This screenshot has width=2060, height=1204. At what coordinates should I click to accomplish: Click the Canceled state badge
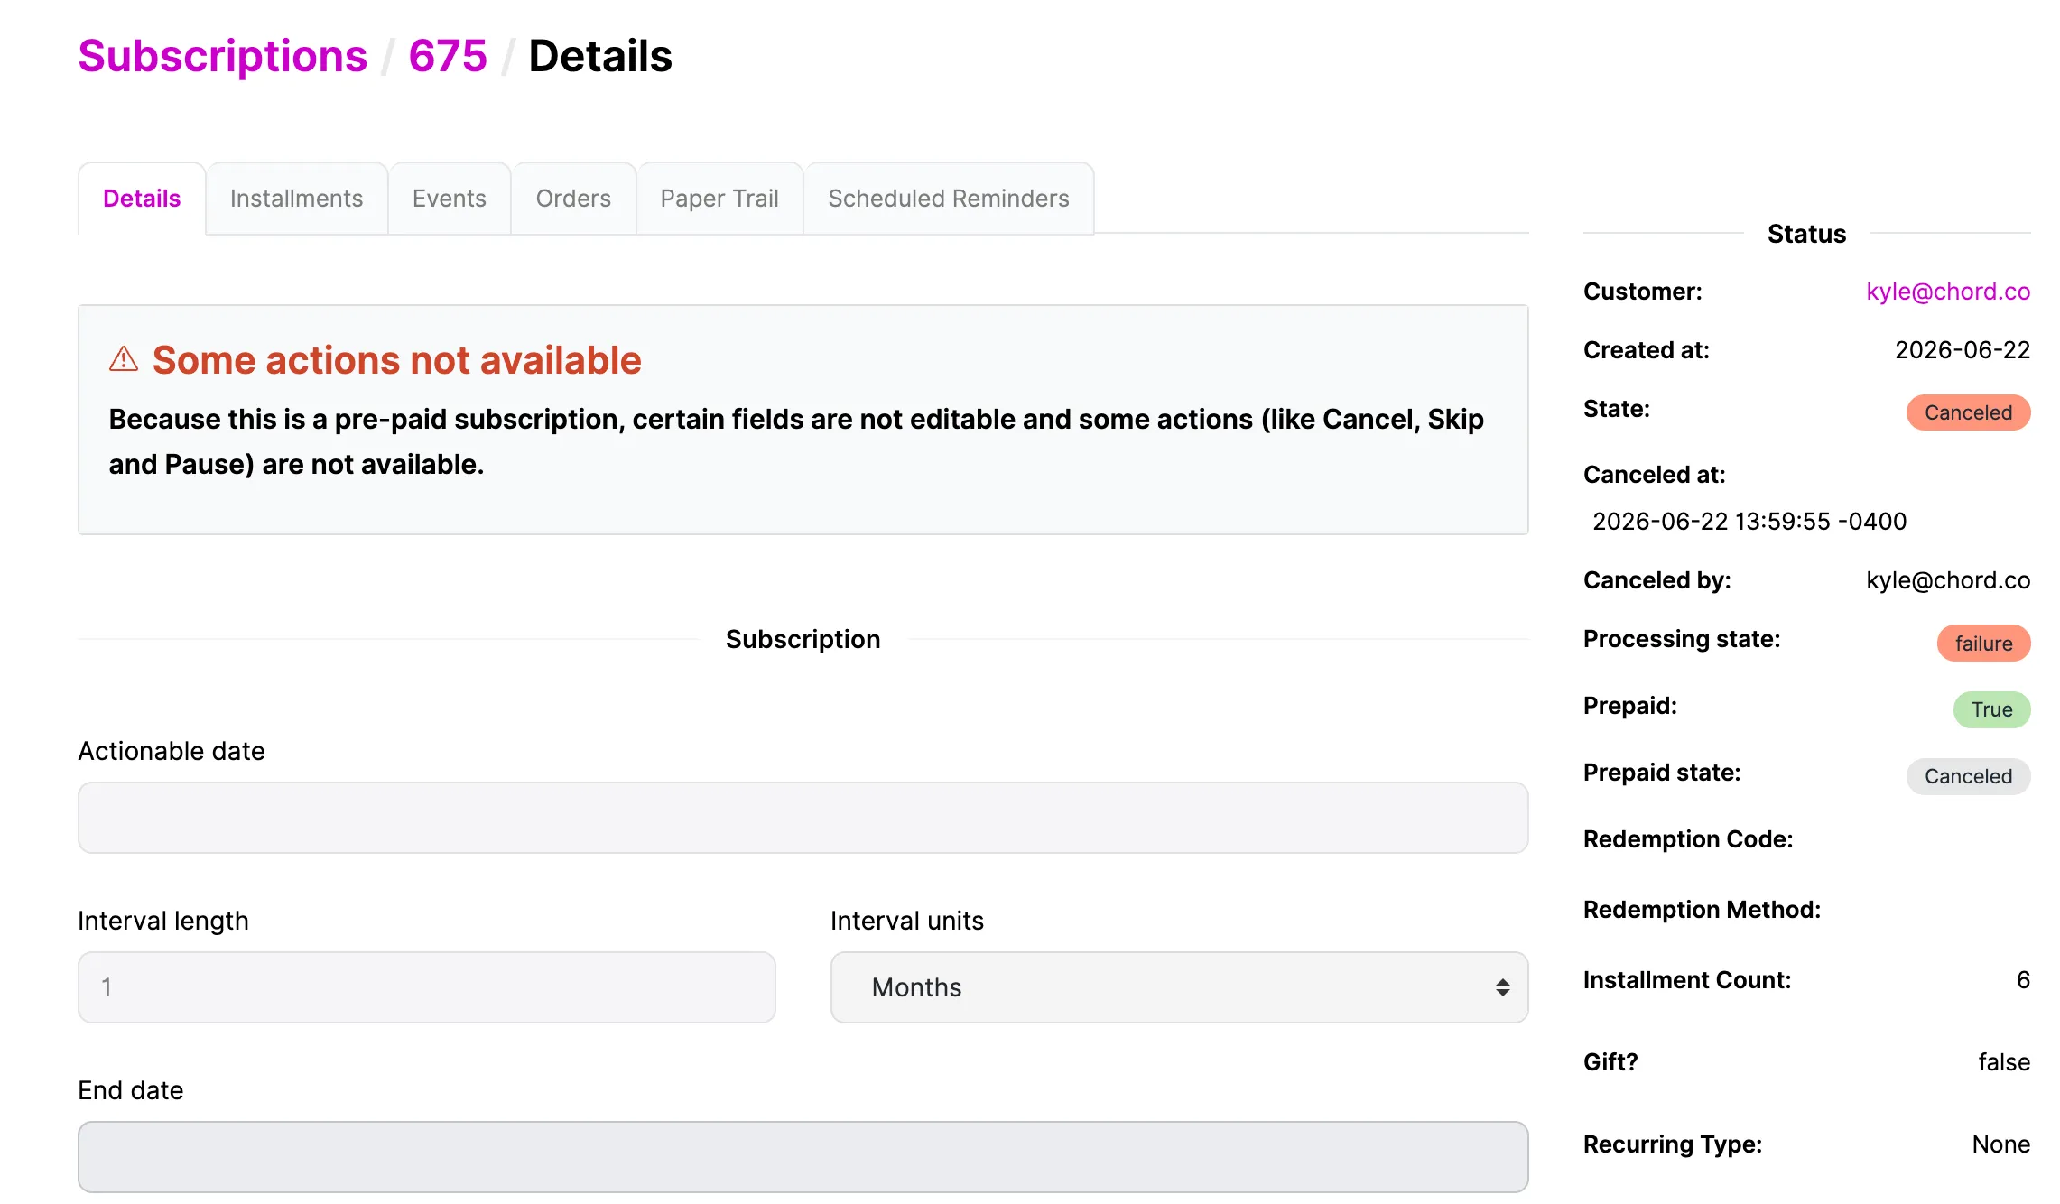[x=1968, y=412]
